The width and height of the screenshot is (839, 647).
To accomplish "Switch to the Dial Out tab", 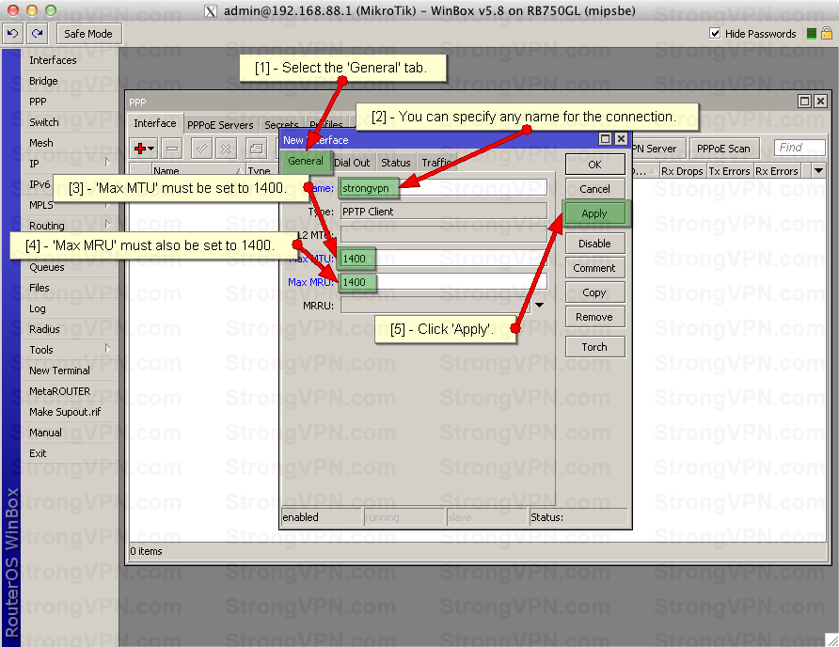I will pyautogui.click(x=353, y=163).
